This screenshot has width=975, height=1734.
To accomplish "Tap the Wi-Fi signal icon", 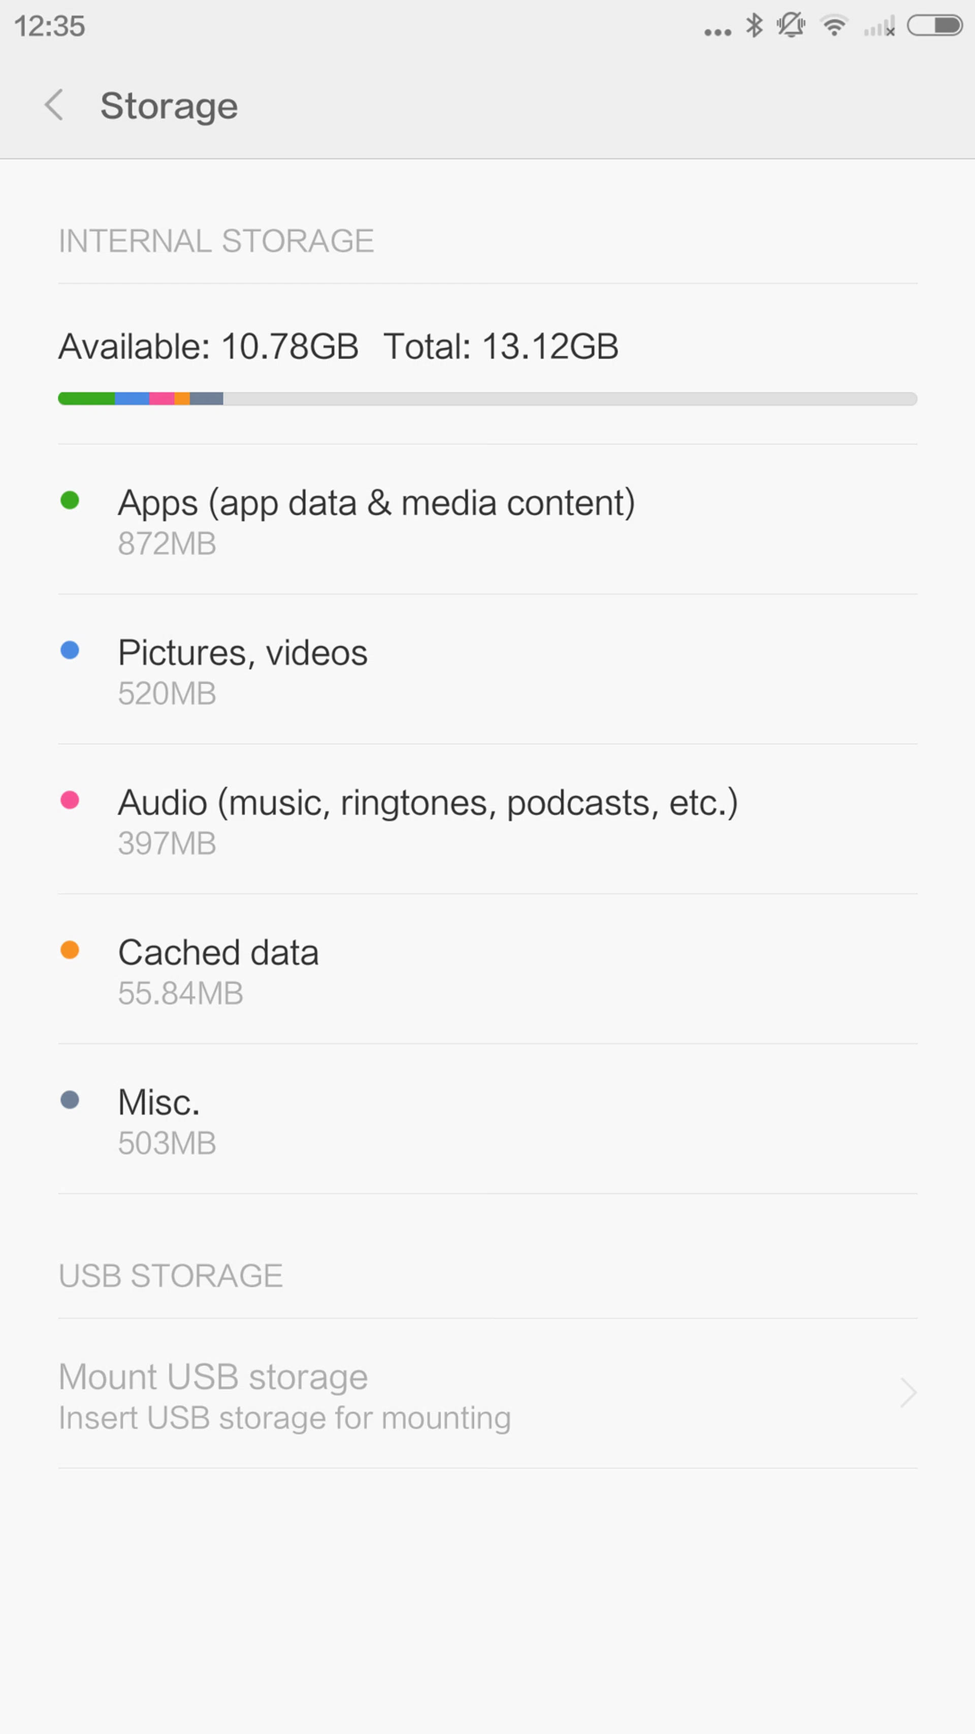I will pos(834,26).
